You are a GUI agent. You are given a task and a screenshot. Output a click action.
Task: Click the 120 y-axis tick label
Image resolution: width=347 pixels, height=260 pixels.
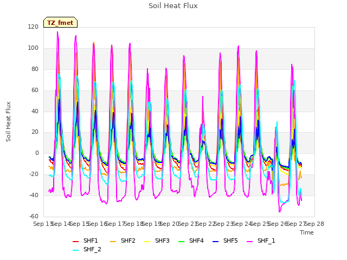(33, 27)
